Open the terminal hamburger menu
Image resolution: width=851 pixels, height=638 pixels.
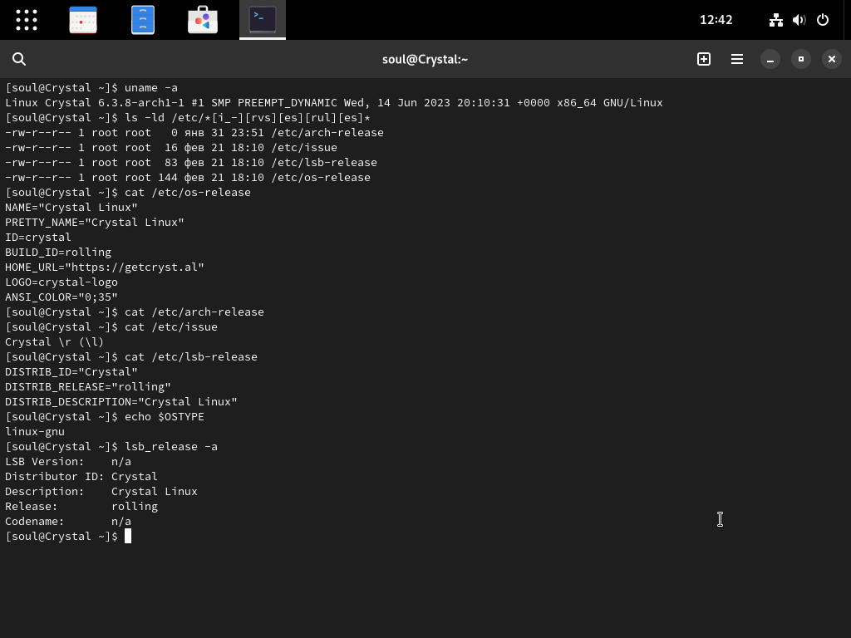pos(737,59)
